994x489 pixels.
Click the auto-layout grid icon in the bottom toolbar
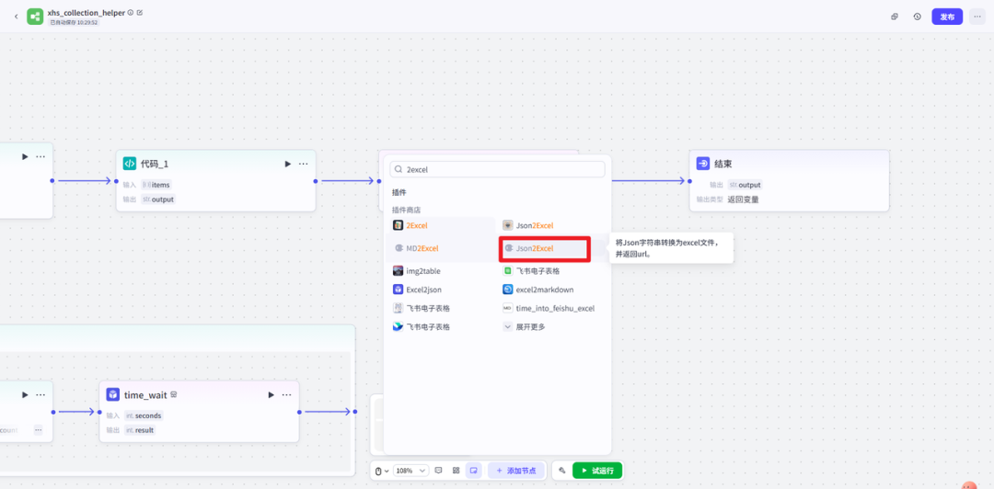456,471
